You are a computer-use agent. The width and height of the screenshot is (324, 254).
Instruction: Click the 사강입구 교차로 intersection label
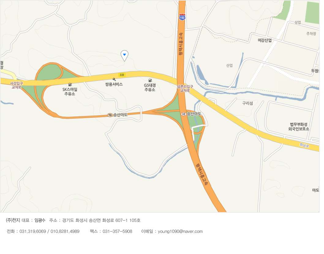[x=17, y=85]
